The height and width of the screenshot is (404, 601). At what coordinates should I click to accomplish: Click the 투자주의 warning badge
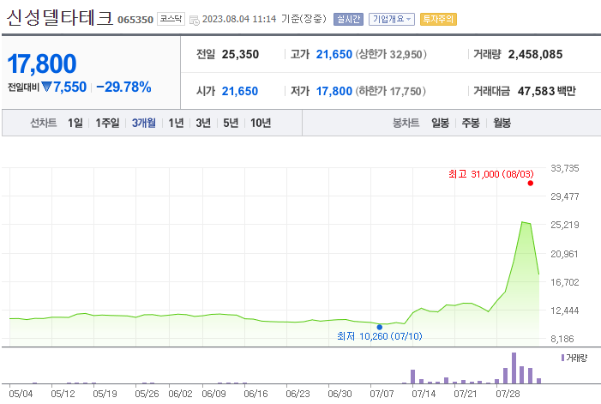[x=438, y=19]
